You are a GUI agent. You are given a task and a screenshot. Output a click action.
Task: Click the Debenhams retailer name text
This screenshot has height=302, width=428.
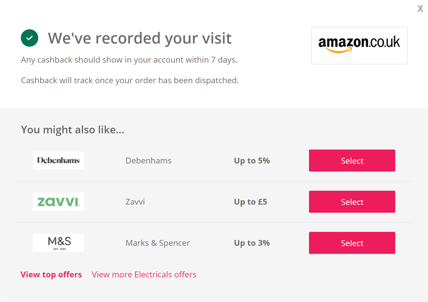(148, 160)
